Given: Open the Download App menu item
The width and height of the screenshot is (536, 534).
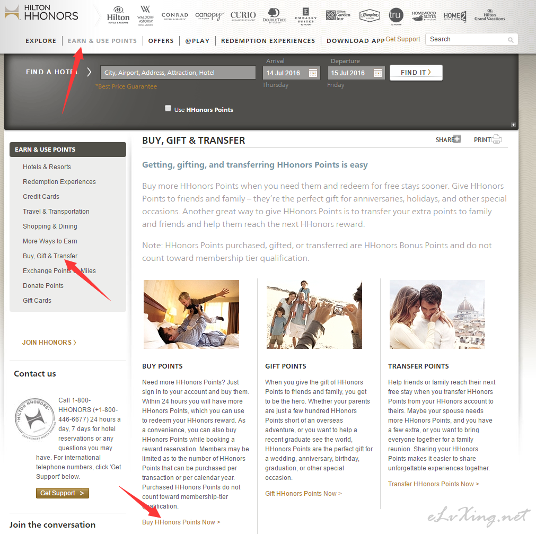Looking at the screenshot, I should [x=356, y=41].
